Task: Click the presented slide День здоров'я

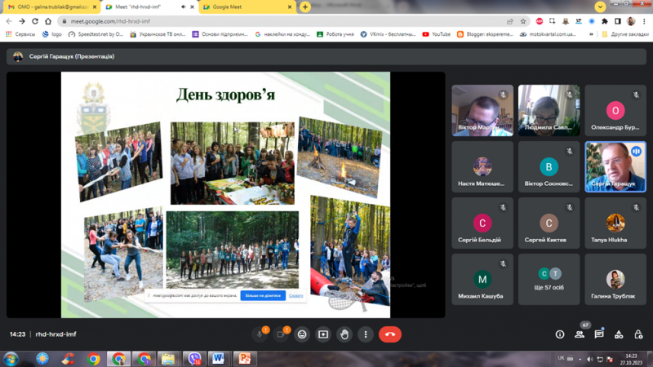Action: click(x=226, y=195)
